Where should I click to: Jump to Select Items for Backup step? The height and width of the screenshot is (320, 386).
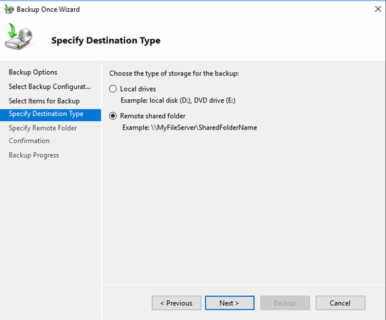(44, 101)
